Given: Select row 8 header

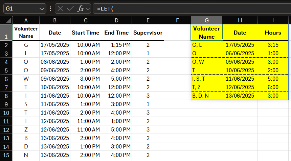Looking at the screenshot, I should [x=6, y=96].
